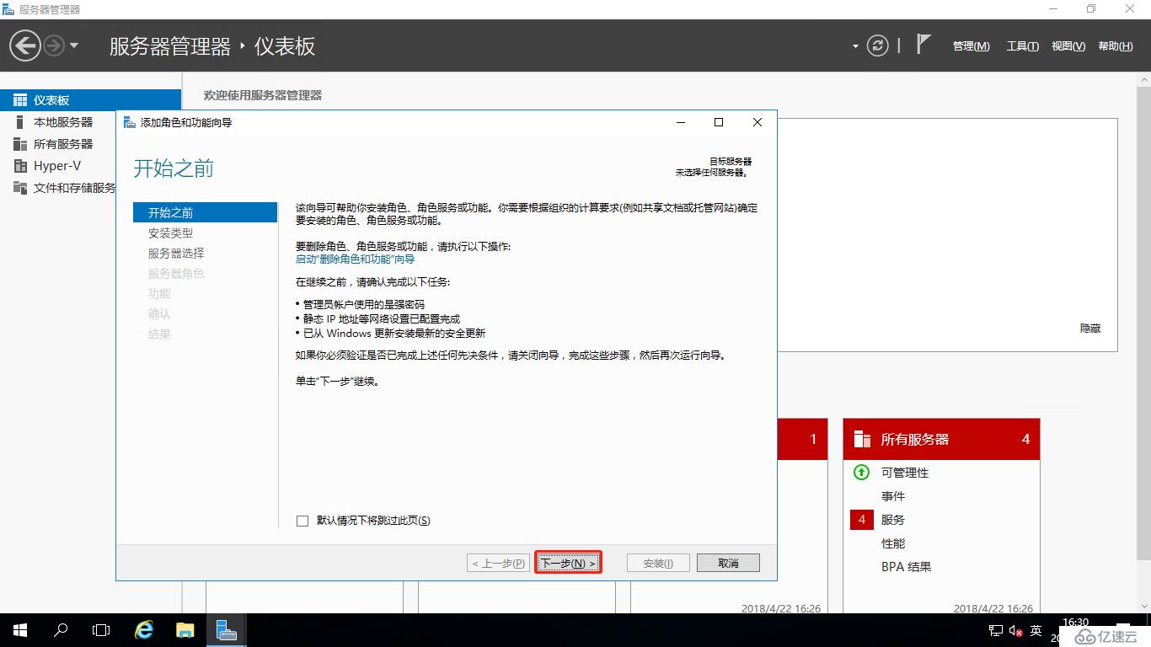
Task: Open the navigation history dropdown arrow
Action: pos(74,45)
